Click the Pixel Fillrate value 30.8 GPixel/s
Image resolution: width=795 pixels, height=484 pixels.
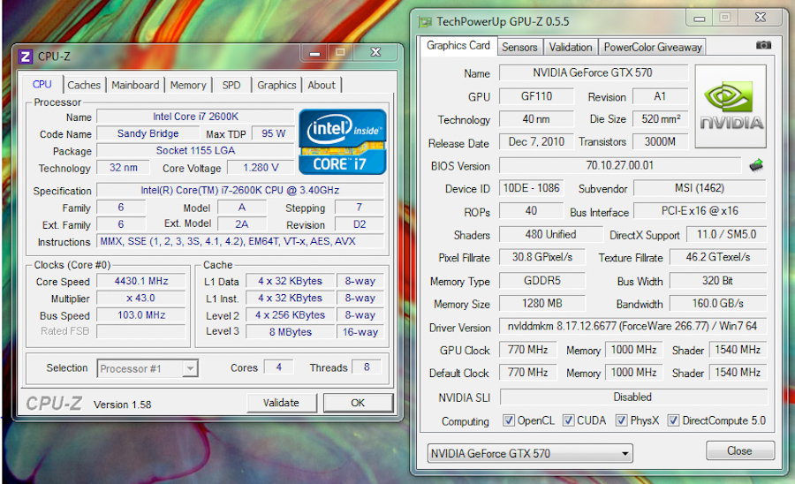tap(542, 257)
